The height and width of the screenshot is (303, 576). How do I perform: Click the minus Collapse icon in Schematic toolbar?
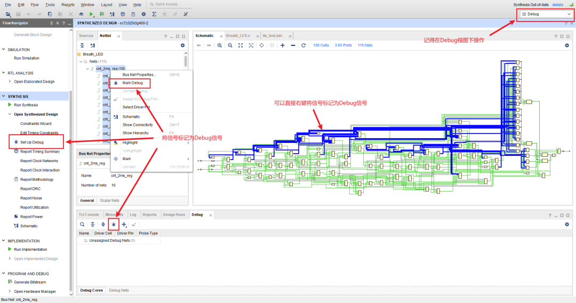293,45
